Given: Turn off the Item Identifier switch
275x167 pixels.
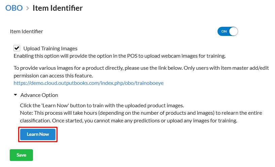Looking at the screenshot, I should pyautogui.click(x=228, y=32).
